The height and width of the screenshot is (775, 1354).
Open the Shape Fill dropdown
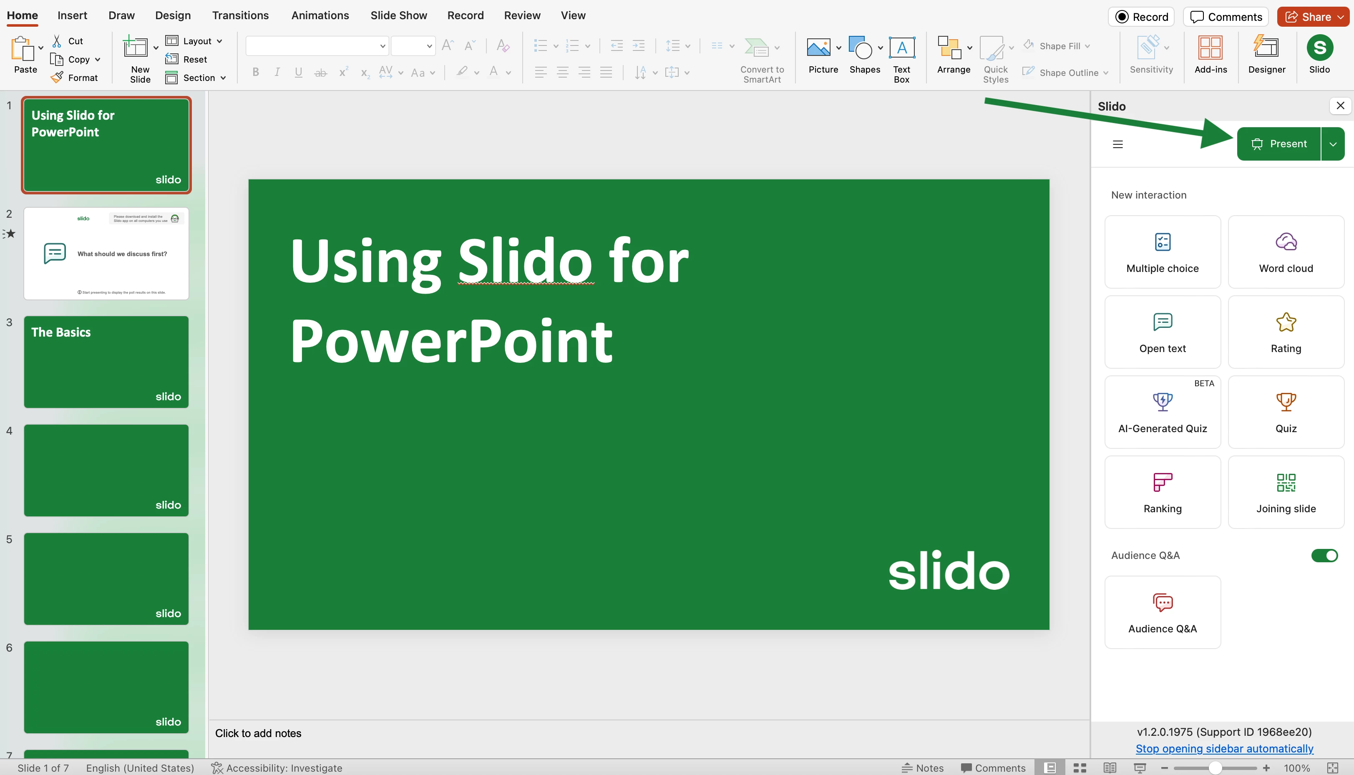tap(1088, 46)
